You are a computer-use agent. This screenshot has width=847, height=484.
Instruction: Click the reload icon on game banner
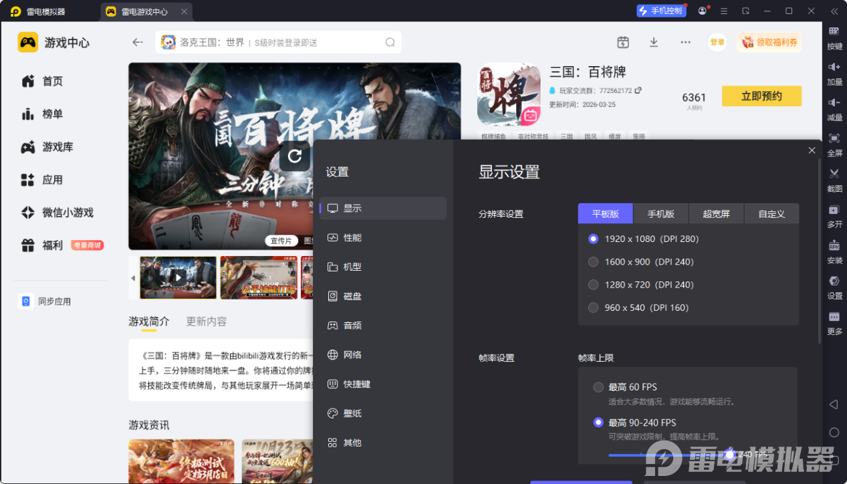(295, 156)
